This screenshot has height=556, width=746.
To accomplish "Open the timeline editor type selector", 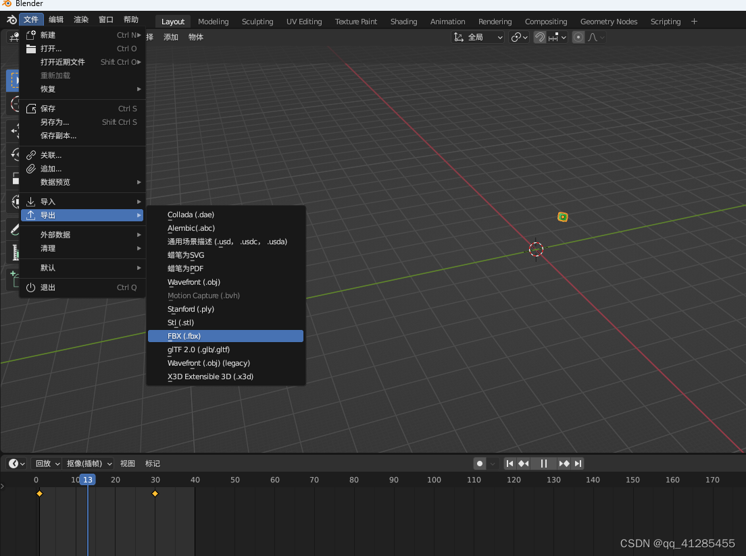I will (x=16, y=464).
